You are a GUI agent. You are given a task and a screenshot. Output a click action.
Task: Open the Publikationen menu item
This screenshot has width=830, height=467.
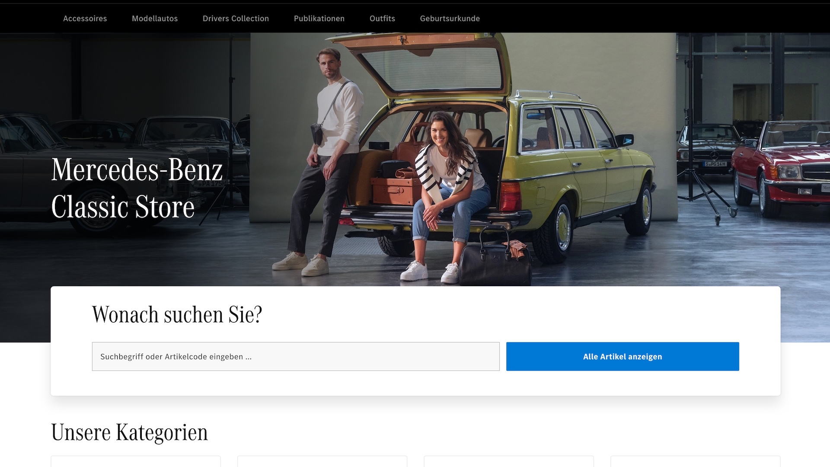coord(319,19)
